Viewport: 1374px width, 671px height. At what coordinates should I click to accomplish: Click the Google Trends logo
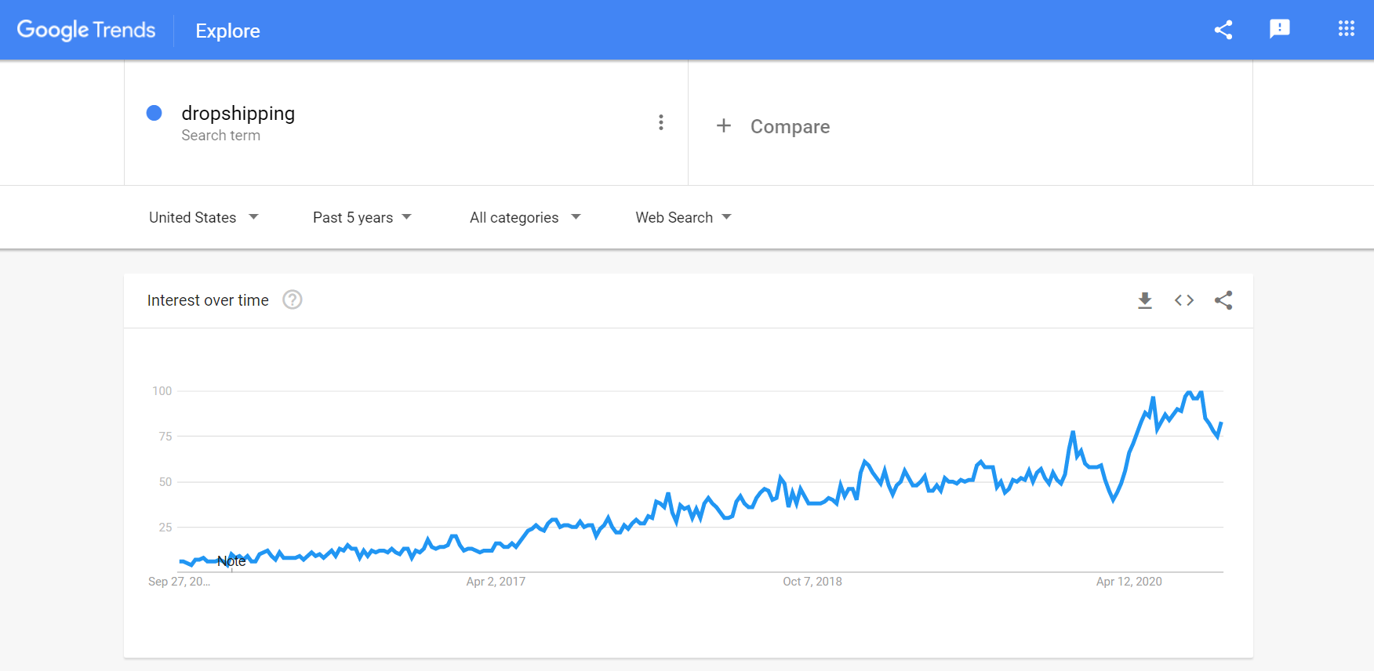click(x=86, y=30)
